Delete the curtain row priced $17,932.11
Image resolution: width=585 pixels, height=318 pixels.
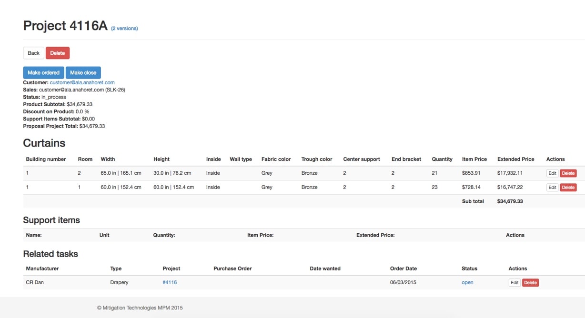pyautogui.click(x=568, y=173)
